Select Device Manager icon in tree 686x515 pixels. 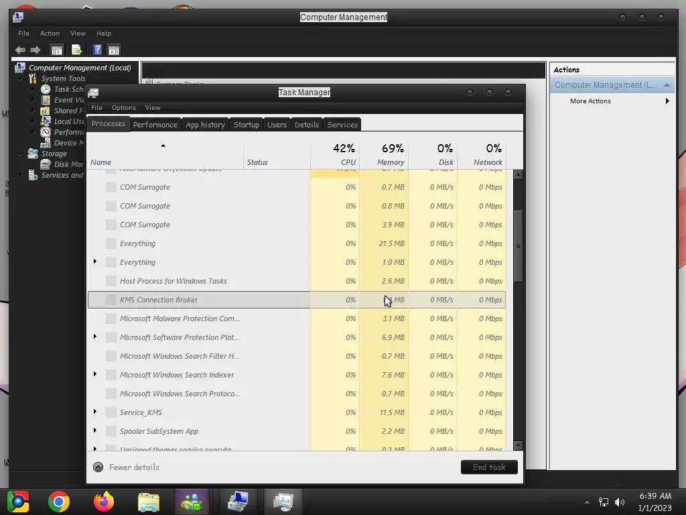[46, 143]
